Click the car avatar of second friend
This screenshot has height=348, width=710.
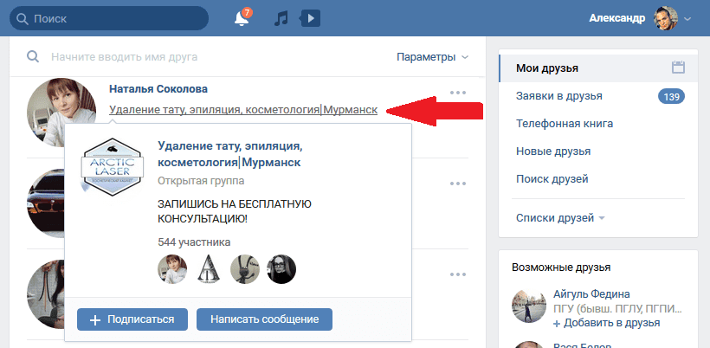(45, 203)
